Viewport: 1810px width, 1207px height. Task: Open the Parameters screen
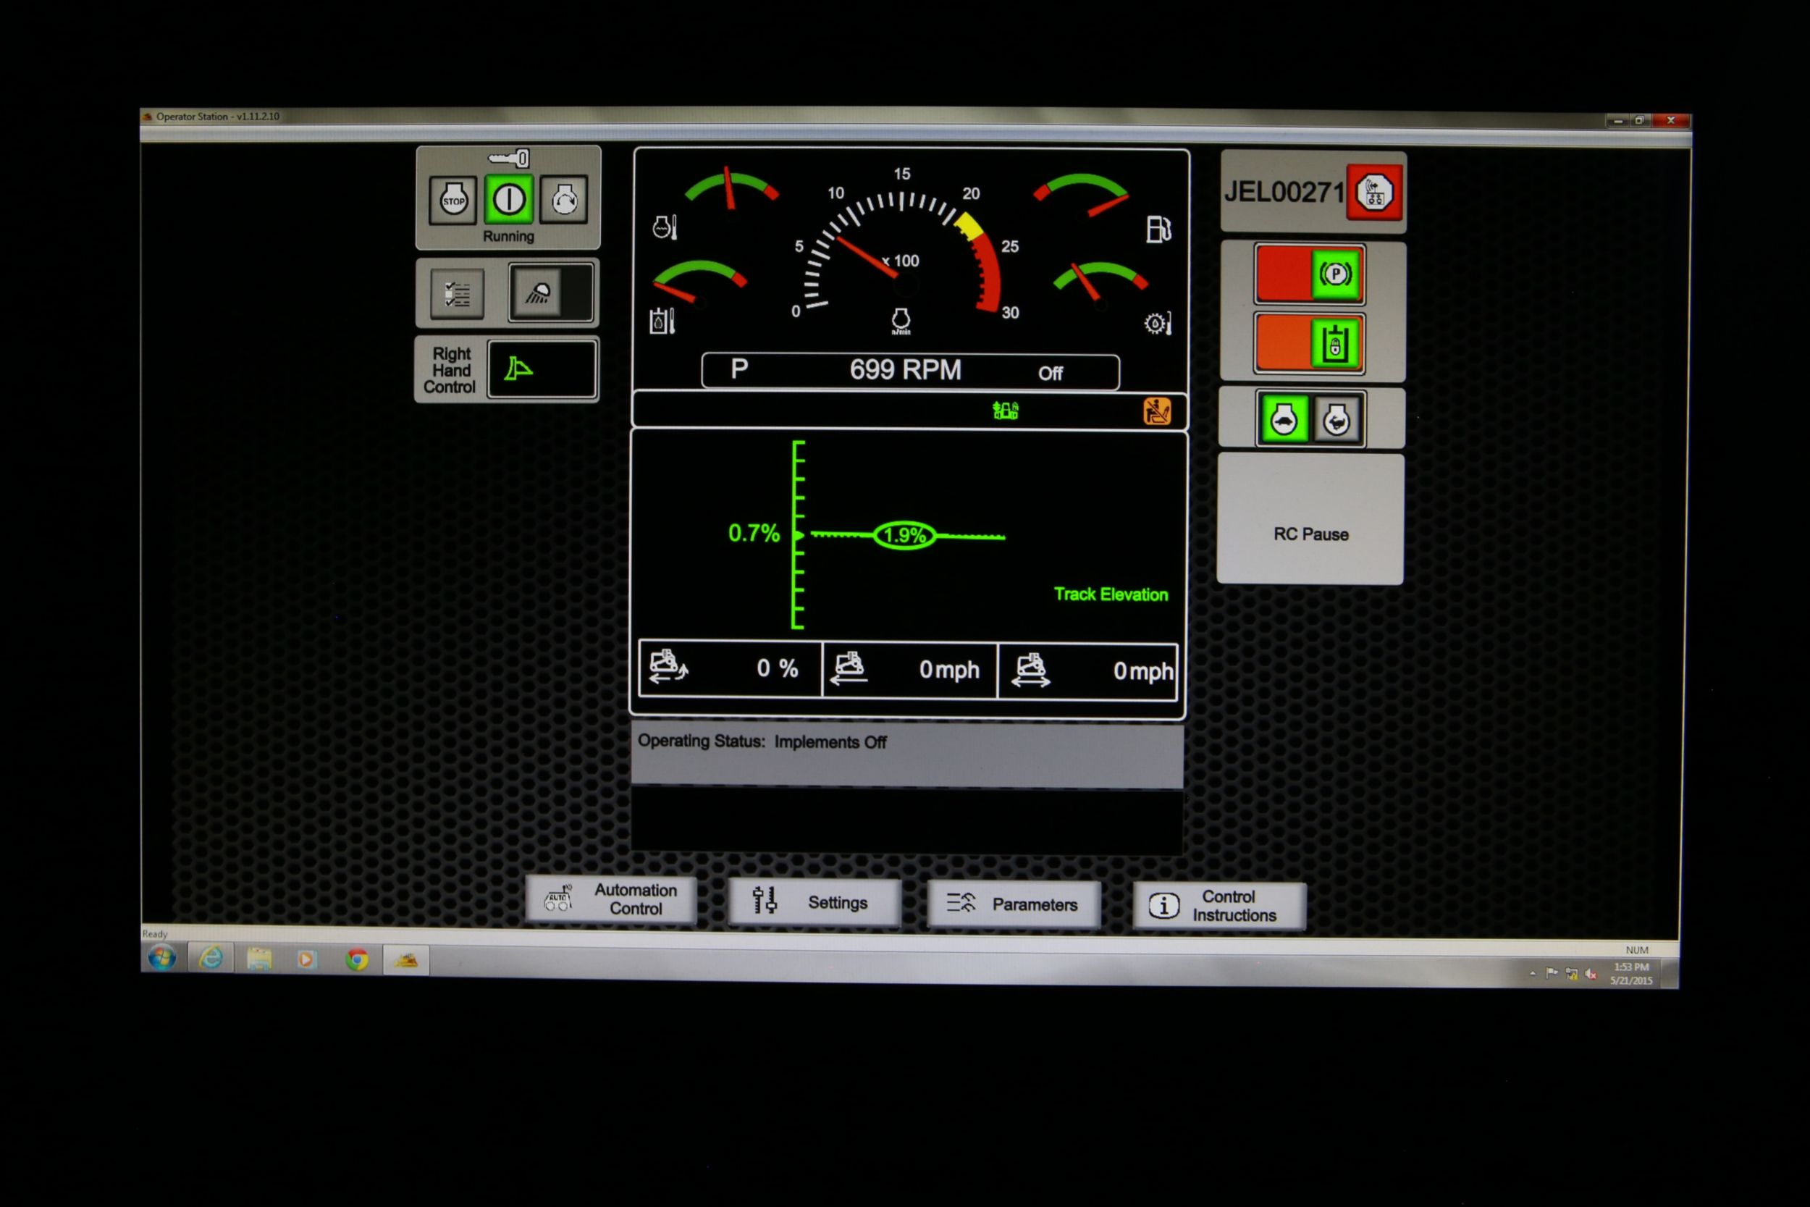point(1014,904)
